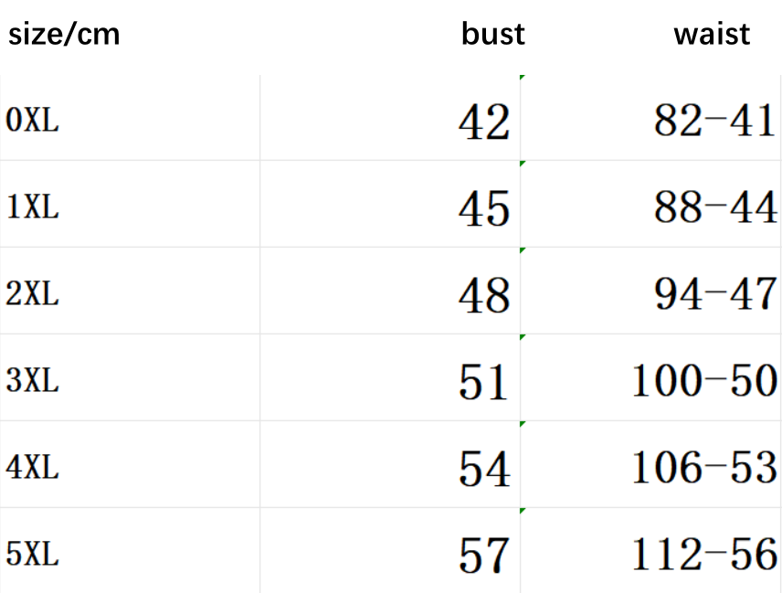Click the size/cm column header
Screen dimensions: 782x593
(64, 35)
